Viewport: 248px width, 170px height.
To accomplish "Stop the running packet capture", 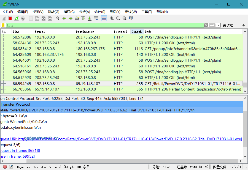I will pyautogui.click(x=10, y=18).
